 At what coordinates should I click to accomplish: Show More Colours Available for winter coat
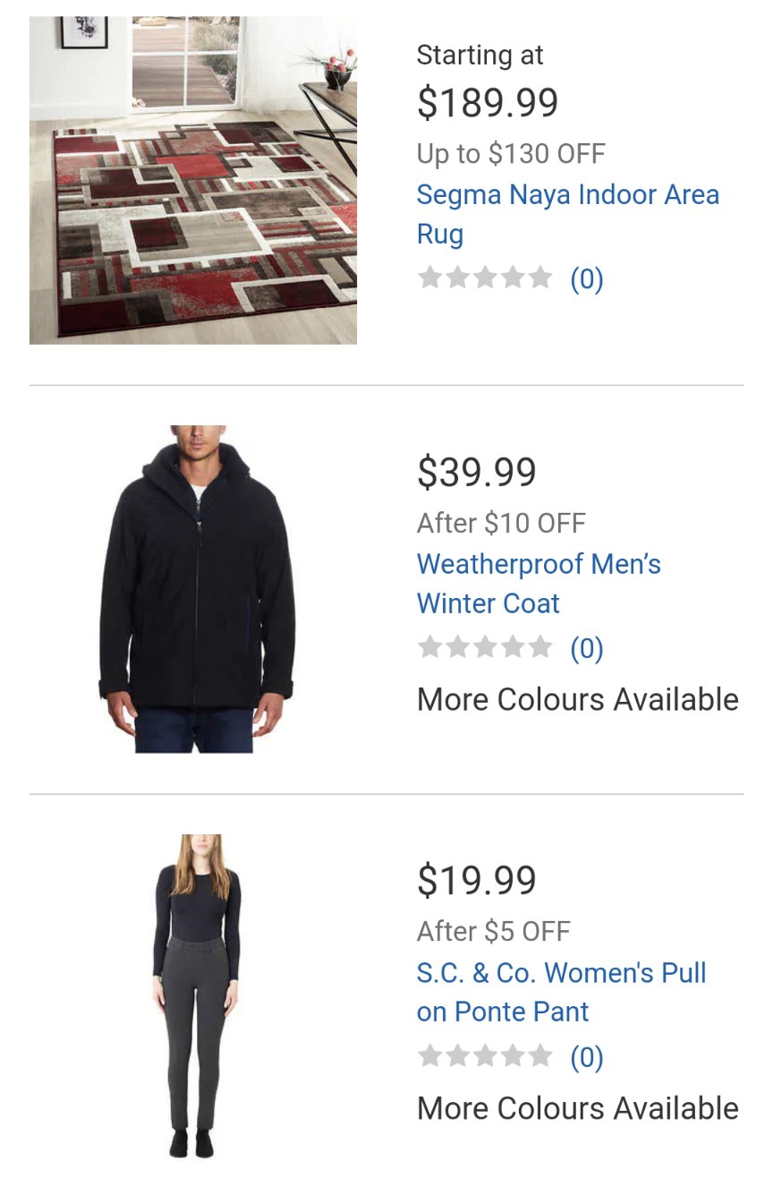(578, 699)
